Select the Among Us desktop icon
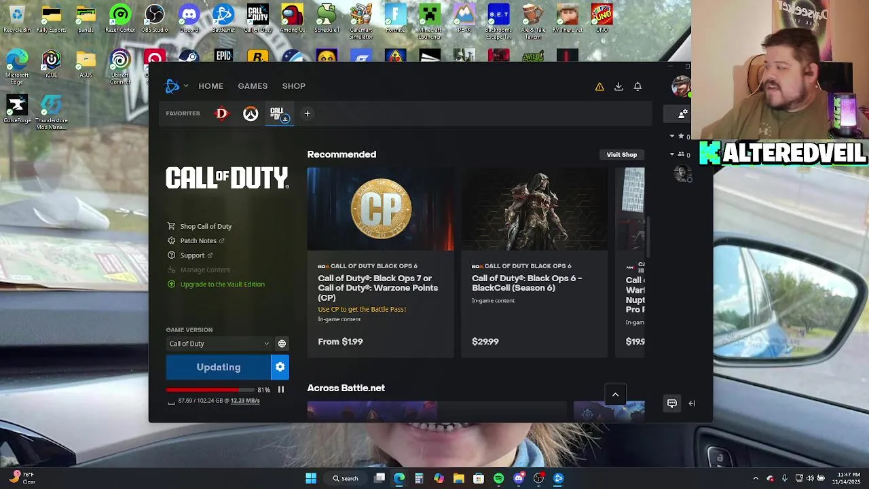 293,18
